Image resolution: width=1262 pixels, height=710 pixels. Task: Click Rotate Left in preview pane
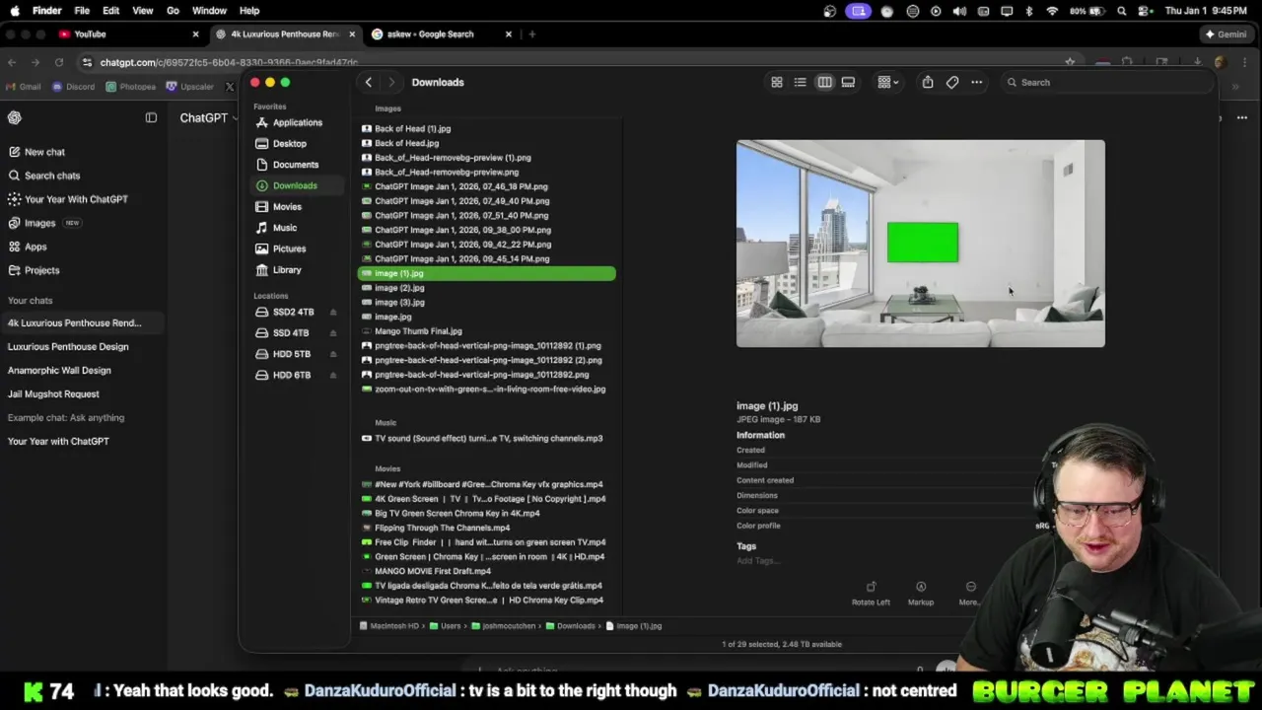click(x=871, y=594)
